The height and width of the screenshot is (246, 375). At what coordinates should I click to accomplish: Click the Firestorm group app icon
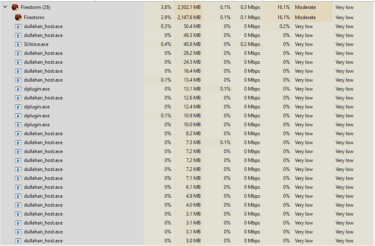(x=15, y=7)
